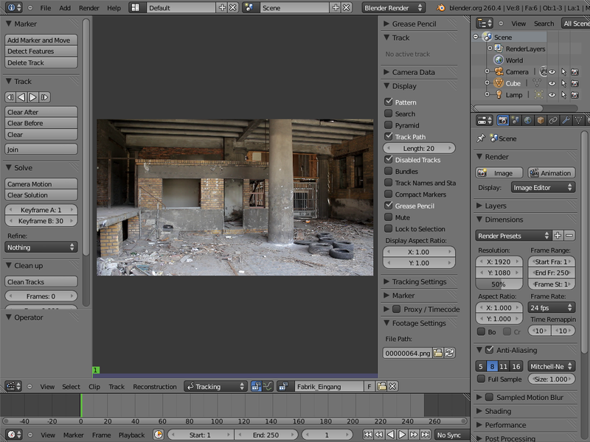Click the pin icon beside Scene in properties
The height and width of the screenshot is (442, 590).
(481, 137)
